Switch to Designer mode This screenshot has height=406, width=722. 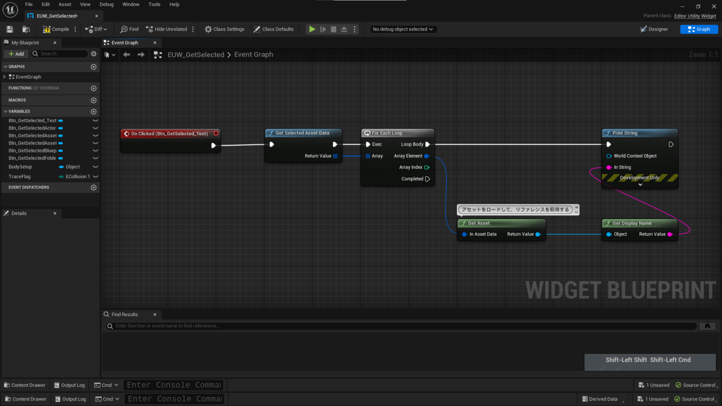654,29
